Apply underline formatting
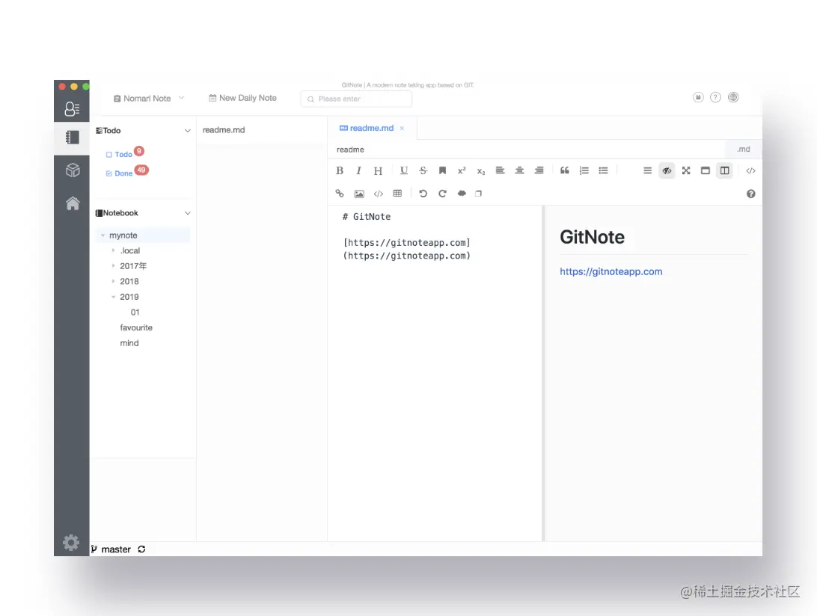The image size is (817, 616). pyautogui.click(x=404, y=170)
